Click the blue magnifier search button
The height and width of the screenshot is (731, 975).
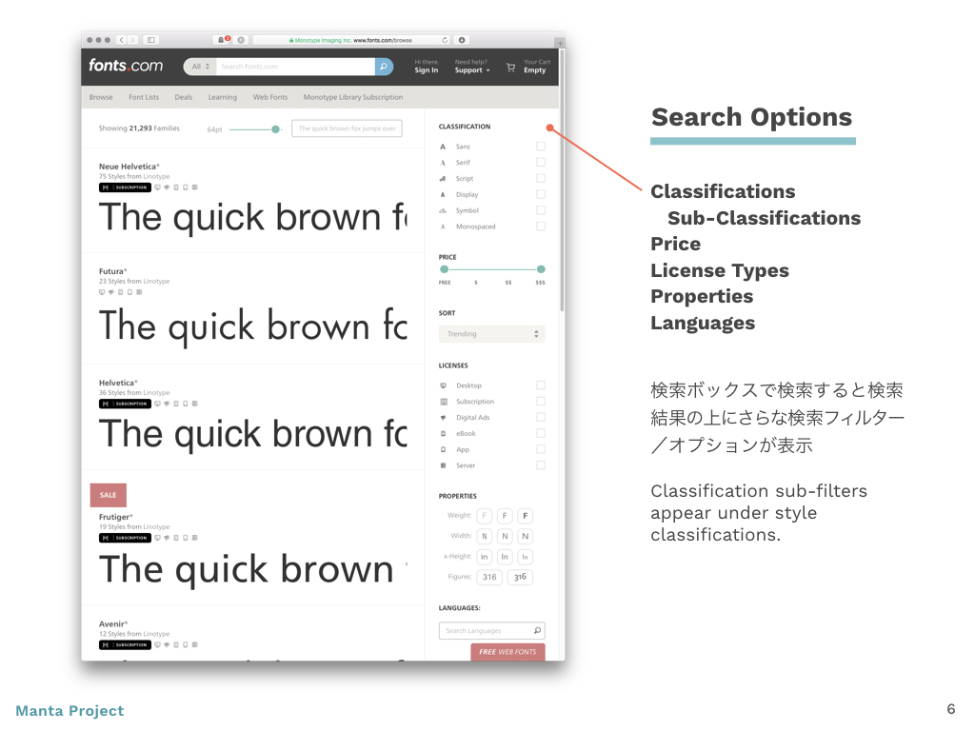point(384,67)
